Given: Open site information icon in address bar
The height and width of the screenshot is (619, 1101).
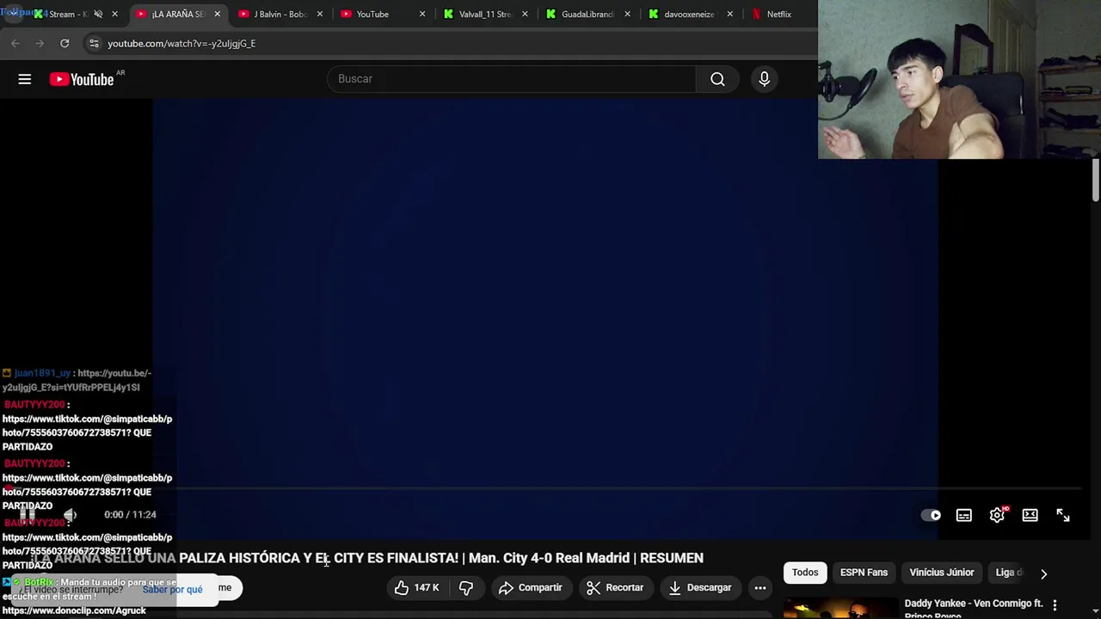Looking at the screenshot, I should pos(94,43).
